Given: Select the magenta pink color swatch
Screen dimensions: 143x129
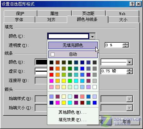Looking at the screenshot, I should click(x=51, y=81).
